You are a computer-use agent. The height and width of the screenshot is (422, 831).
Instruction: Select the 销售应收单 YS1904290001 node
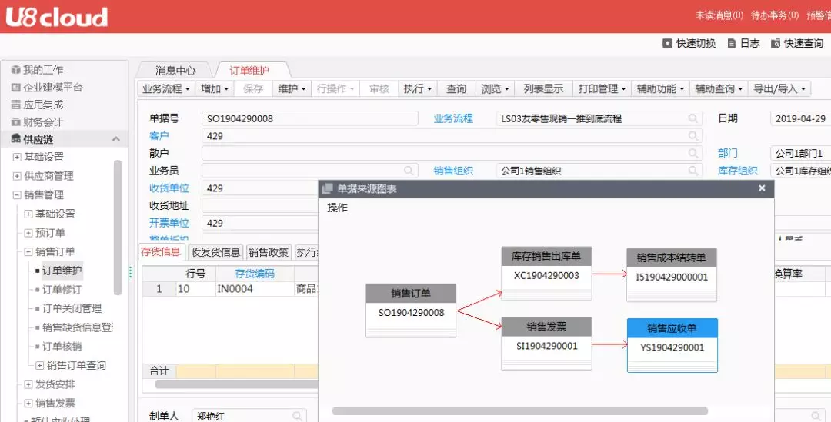pos(672,345)
